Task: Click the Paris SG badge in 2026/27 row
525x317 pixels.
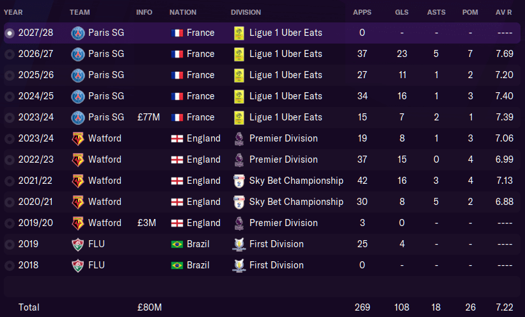Action: 77,54
